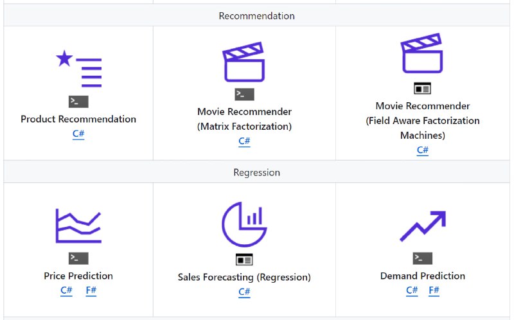Click console icon under Product Recommendation graphic

coord(78,102)
